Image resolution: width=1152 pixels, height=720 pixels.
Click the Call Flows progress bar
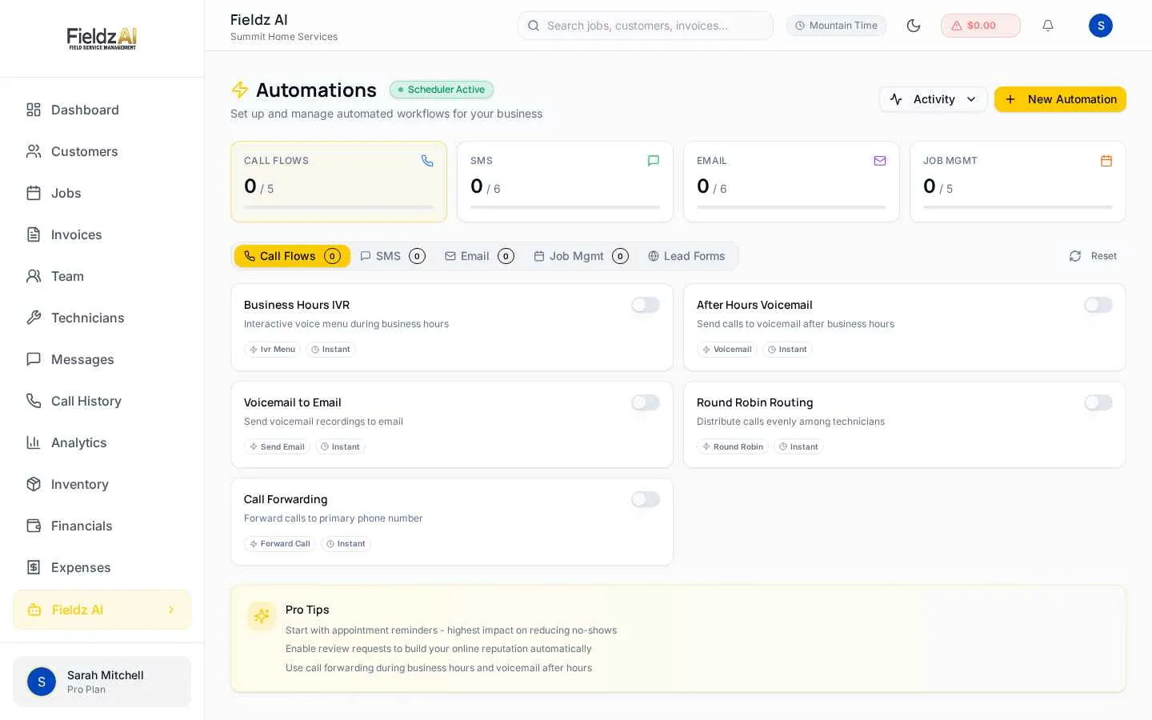tap(338, 207)
